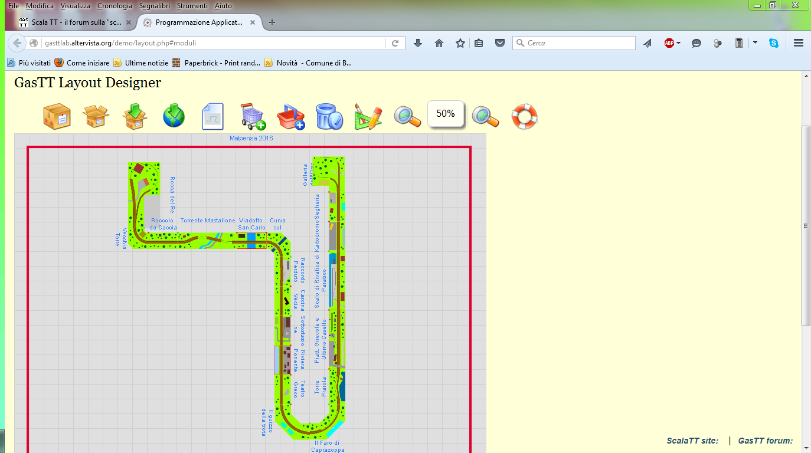Open the Firefox hamburger menu
The image size is (811, 453).
coord(799,43)
